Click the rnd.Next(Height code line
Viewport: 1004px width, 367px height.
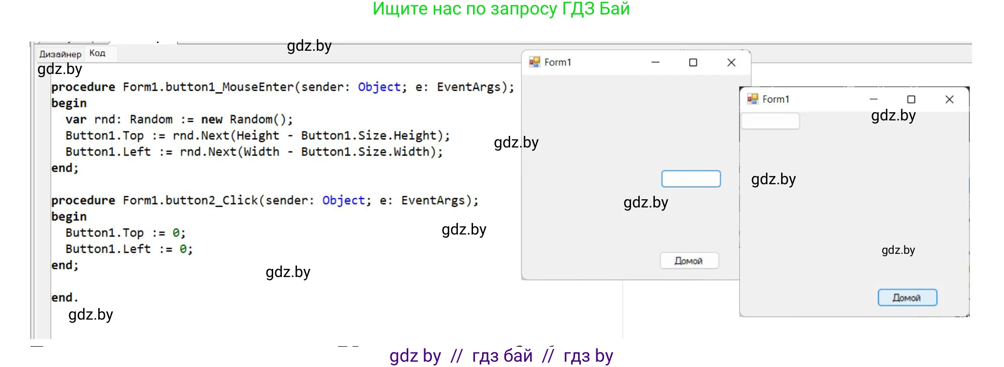coord(257,135)
